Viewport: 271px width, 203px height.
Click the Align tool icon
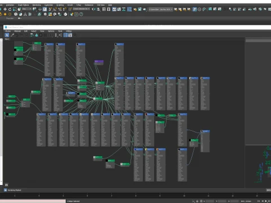(98, 9)
